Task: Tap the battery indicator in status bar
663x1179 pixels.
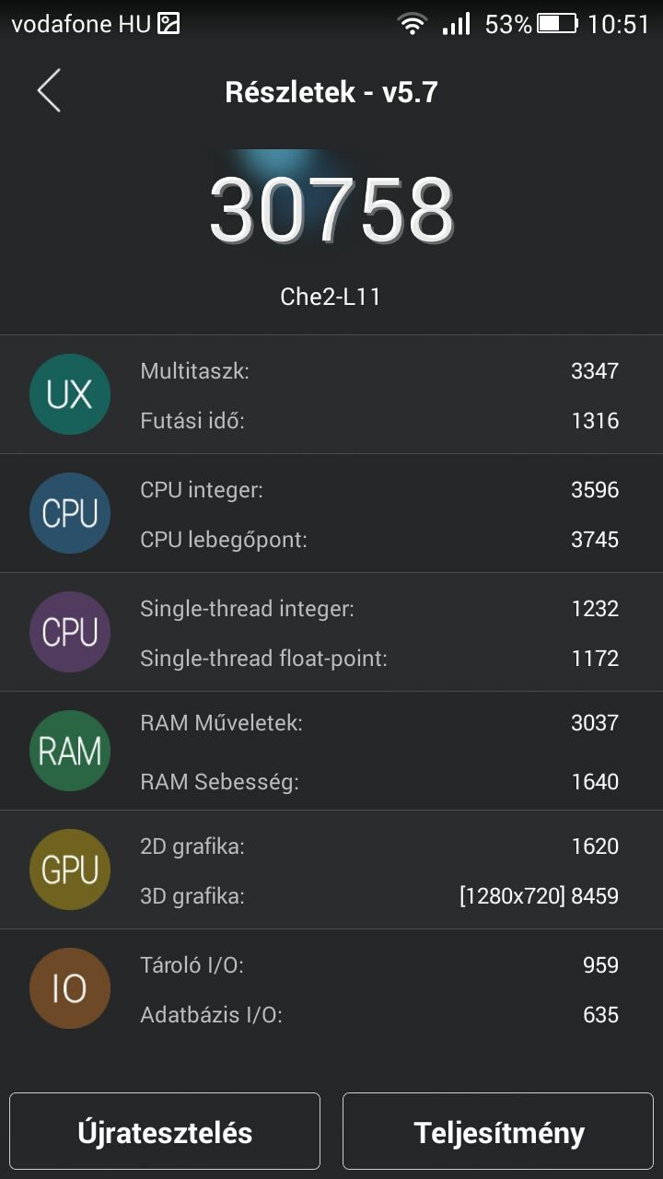Action: pos(557,24)
